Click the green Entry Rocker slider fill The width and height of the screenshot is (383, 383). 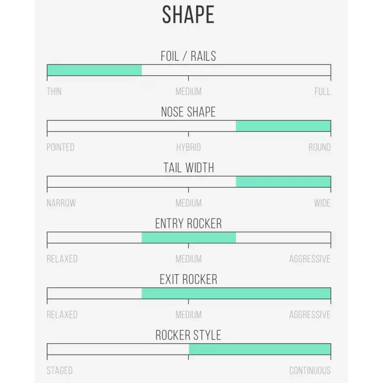[x=189, y=237]
